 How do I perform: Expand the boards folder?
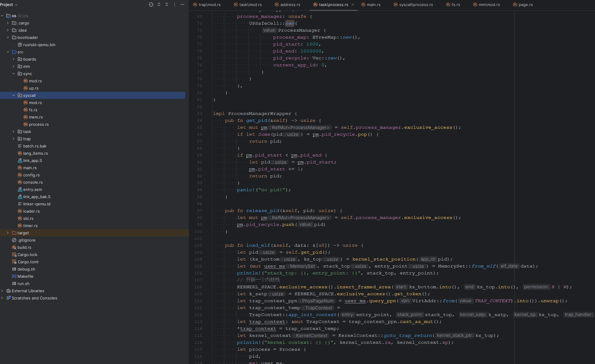pyautogui.click(x=14, y=59)
